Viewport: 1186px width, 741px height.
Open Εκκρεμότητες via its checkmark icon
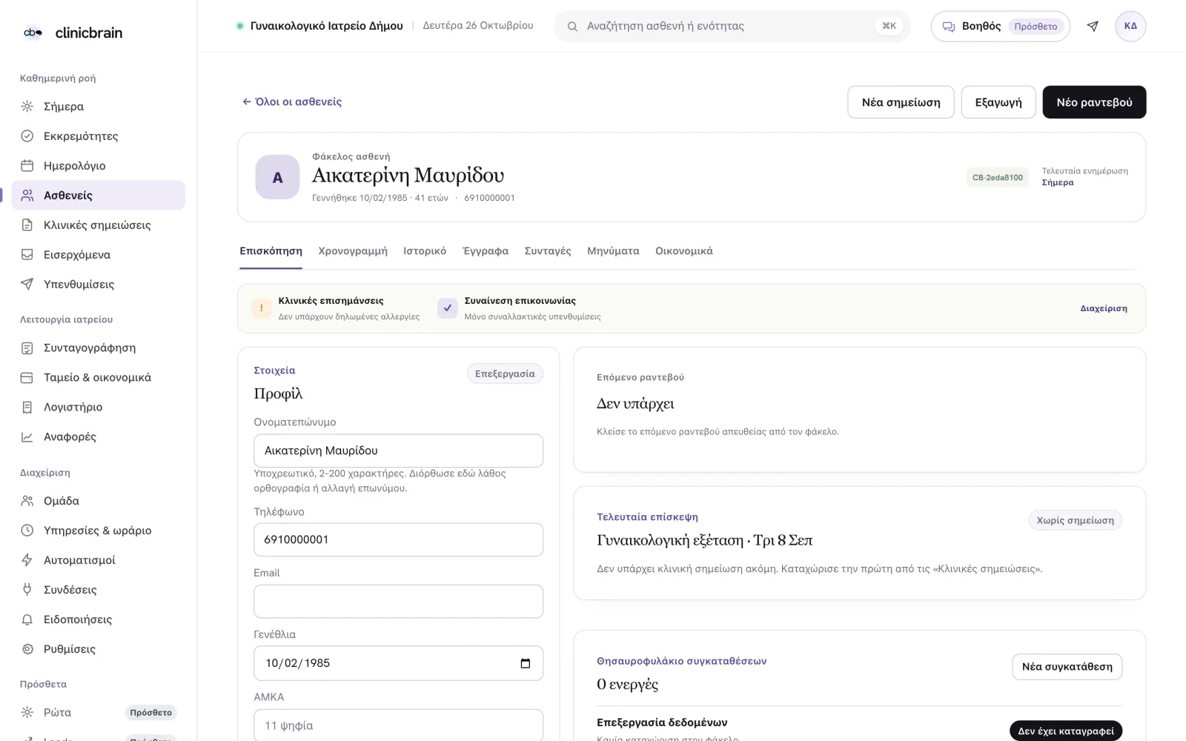[x=27, y=136]
